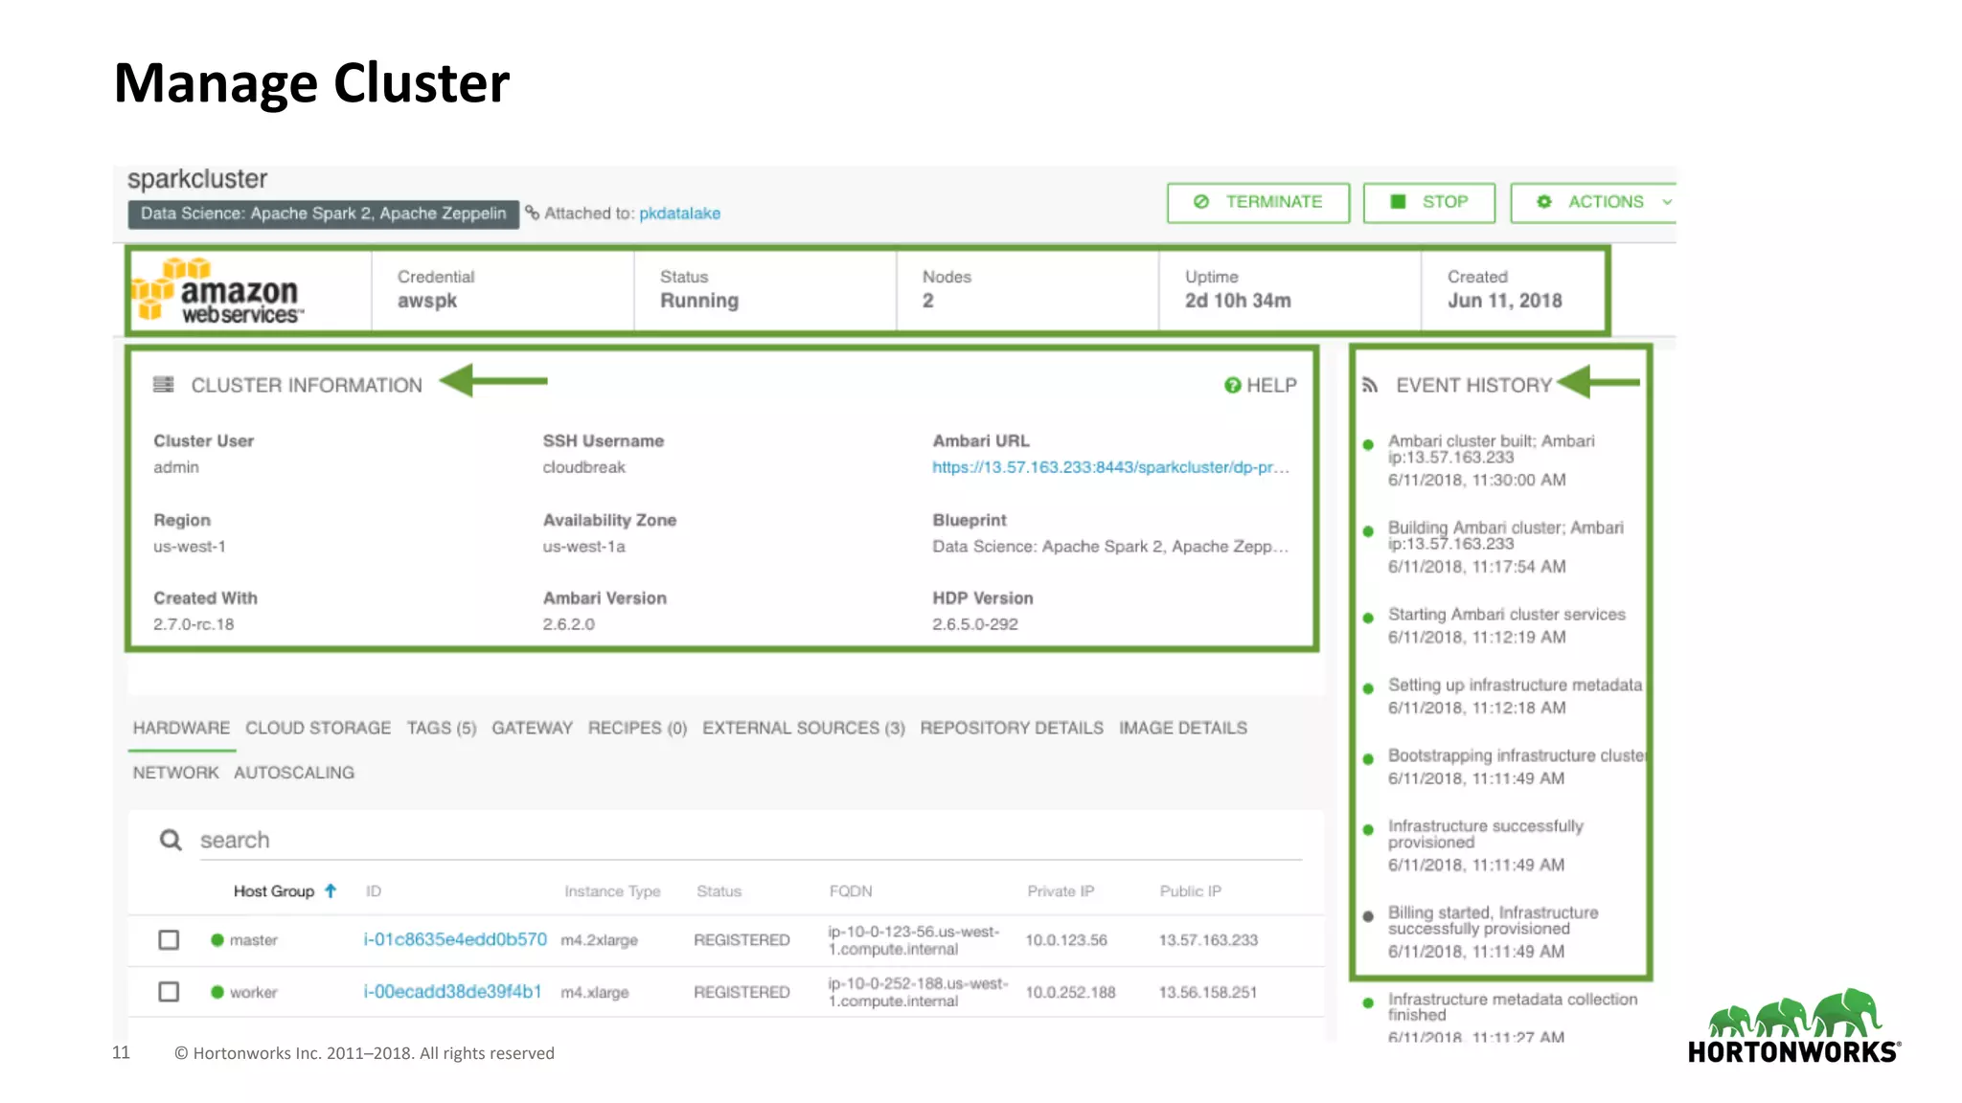Click the FQDN column header
The image size is (1962, 1103).
[851, 890]
